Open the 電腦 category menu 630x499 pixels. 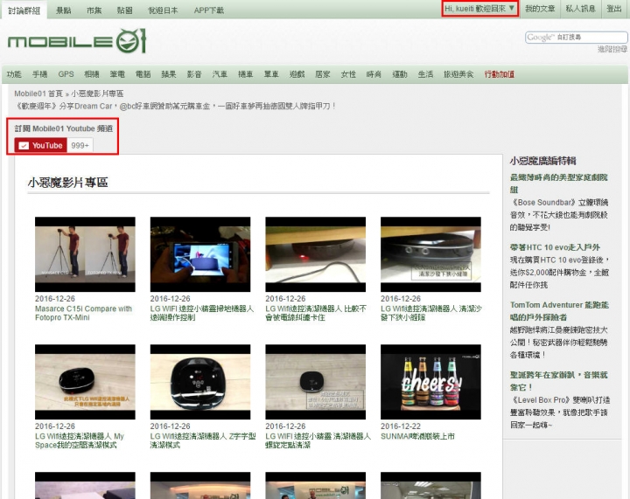[x=143, y=74]
